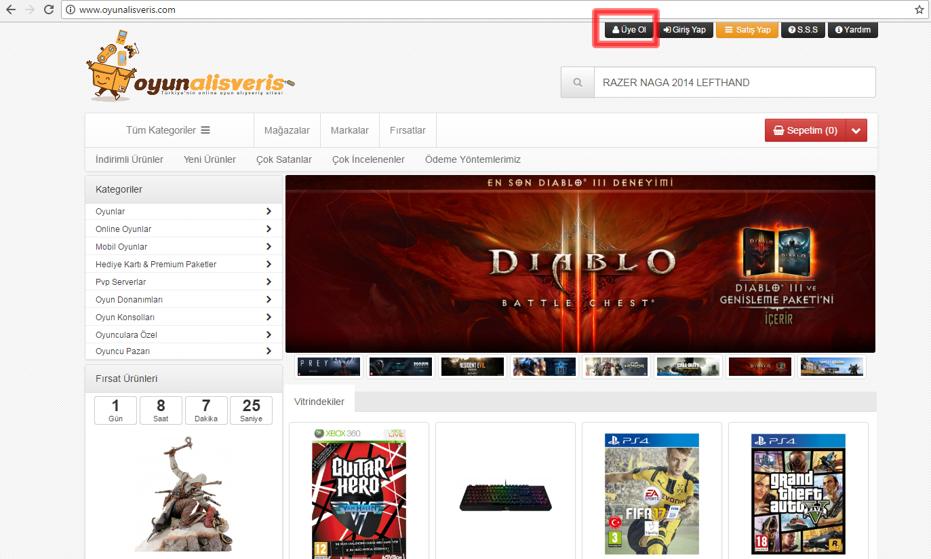Expand the Mobil Oyunlar category
Viewport: 931px width, 559px height.
click(x=184, y=247)
